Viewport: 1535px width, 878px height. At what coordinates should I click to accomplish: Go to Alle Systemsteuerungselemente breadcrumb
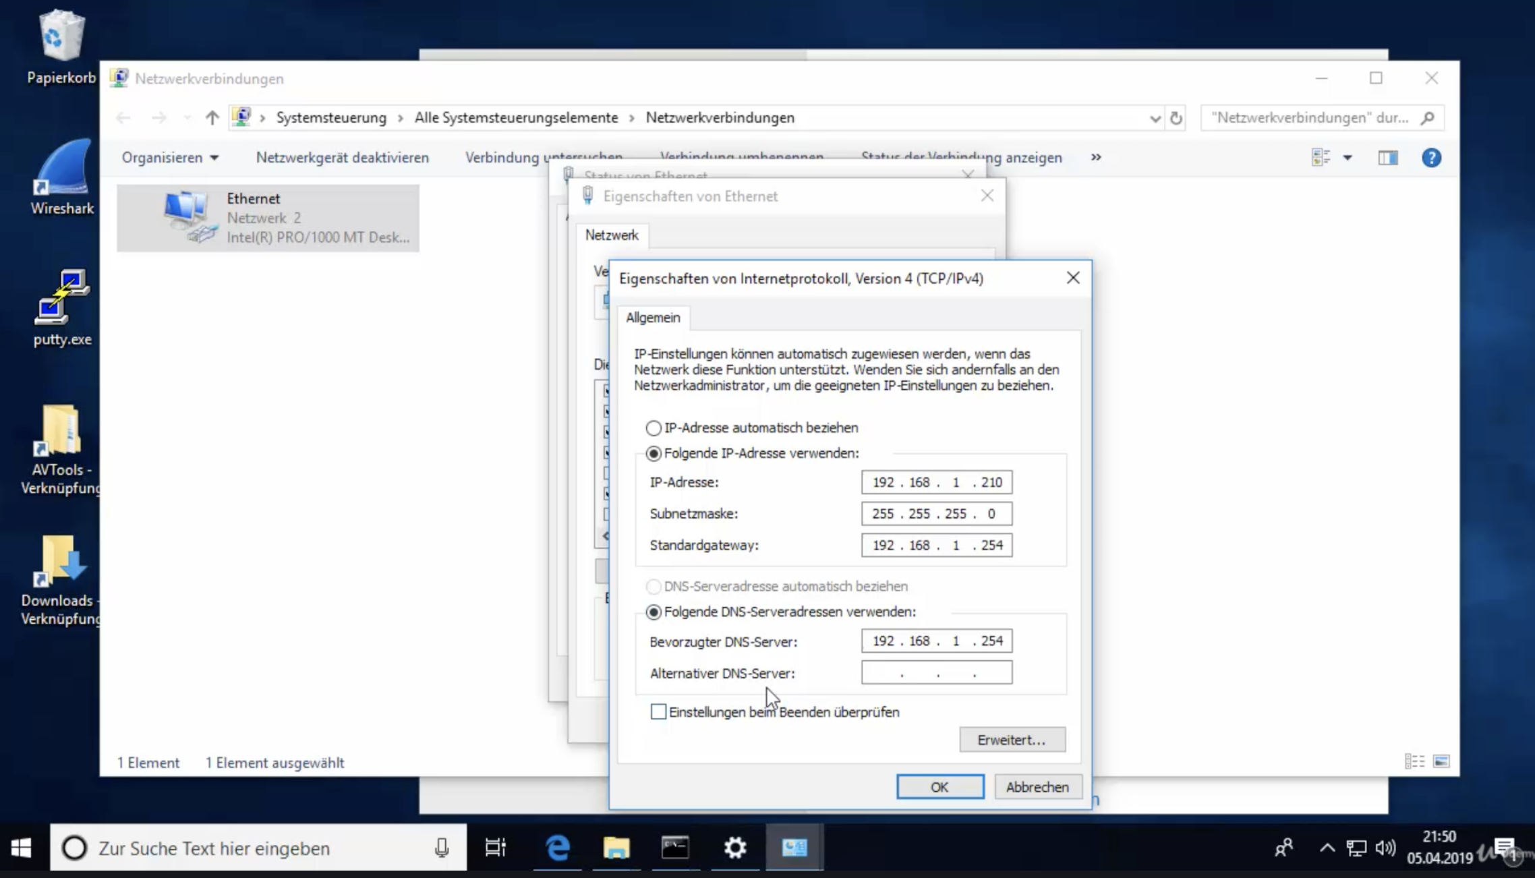[x=516, y=118]
